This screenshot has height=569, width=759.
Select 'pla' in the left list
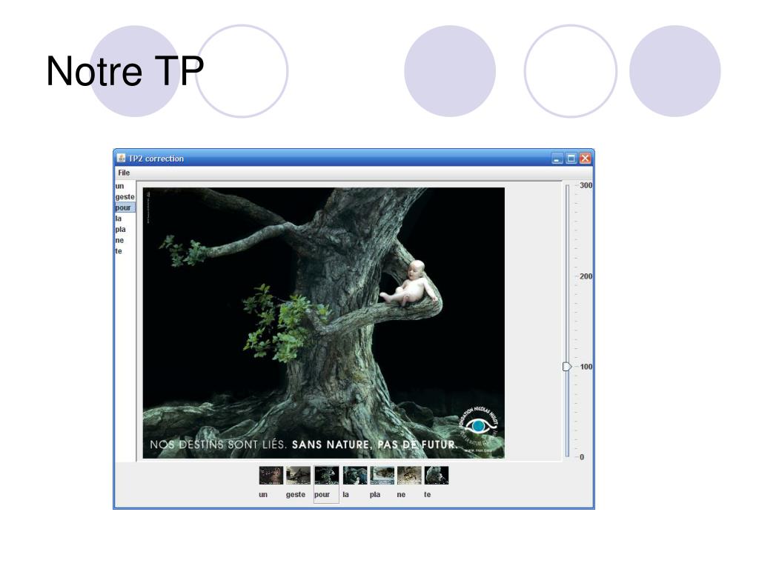point(125,230)
